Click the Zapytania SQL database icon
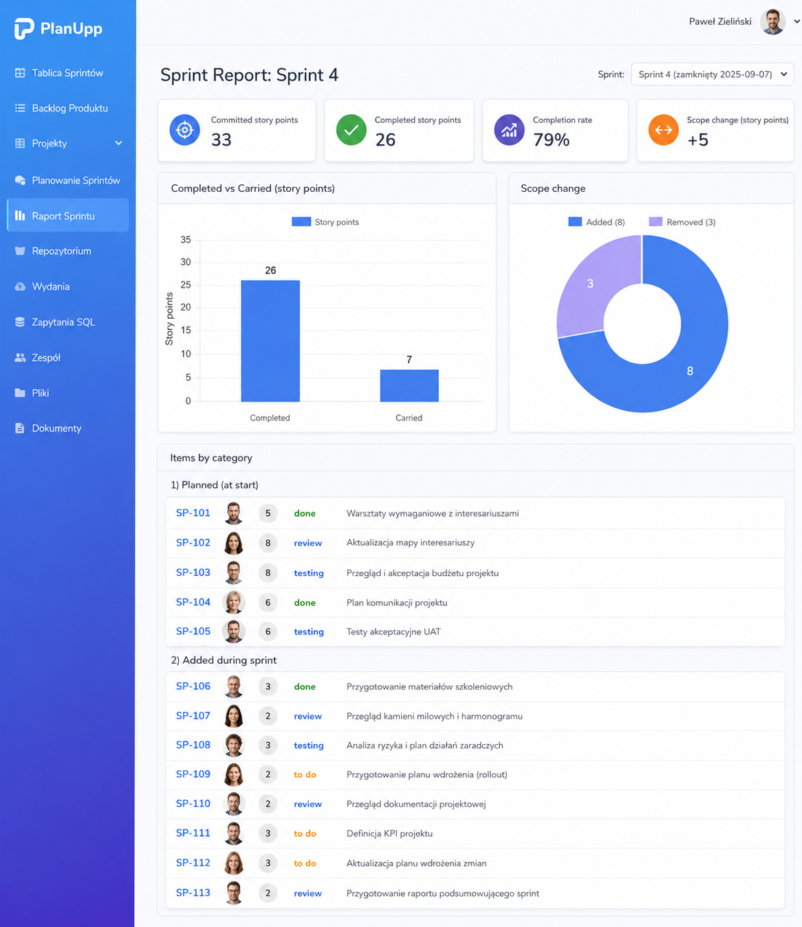This screenshot has width=802, height=927. [x=20, y=322]
